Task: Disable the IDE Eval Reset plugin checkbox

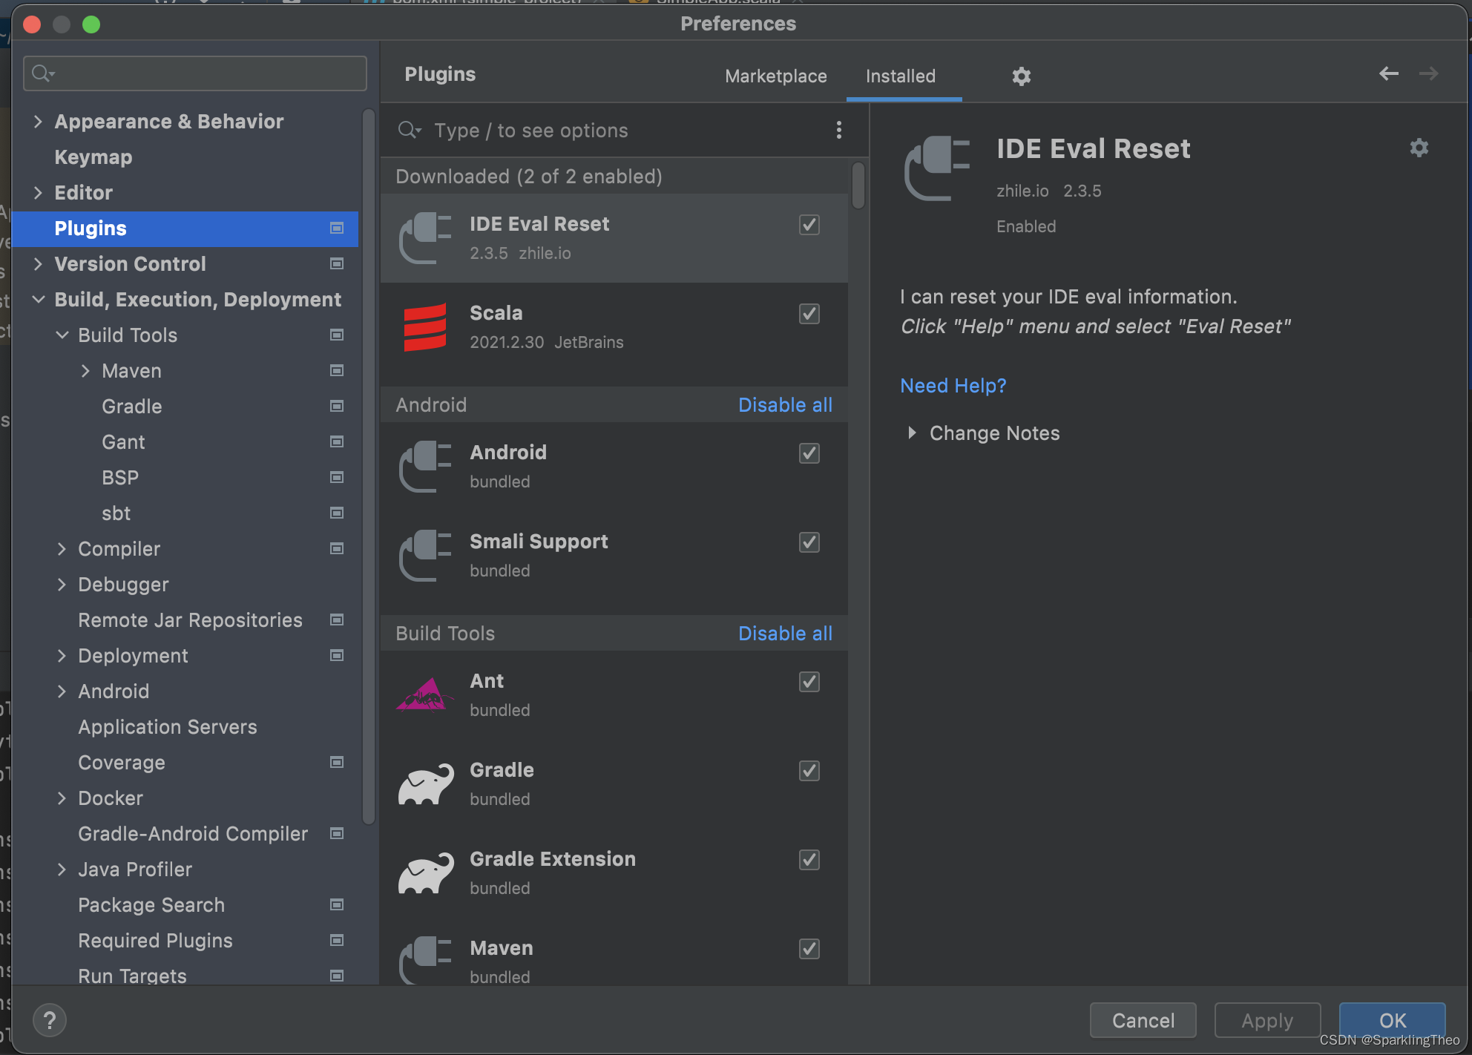Action: pyautogui.click(x=809, y=225)
